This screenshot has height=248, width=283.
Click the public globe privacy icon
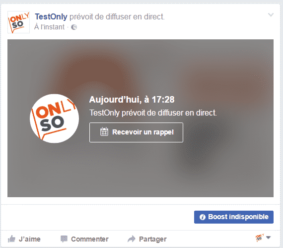pos(74,27)
